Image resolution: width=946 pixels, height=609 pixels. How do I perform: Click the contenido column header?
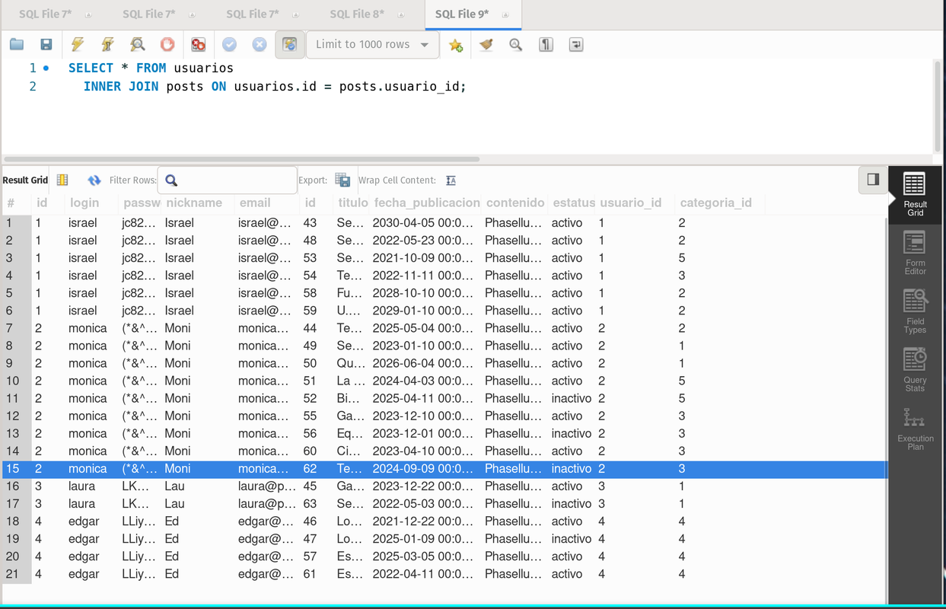515,203
